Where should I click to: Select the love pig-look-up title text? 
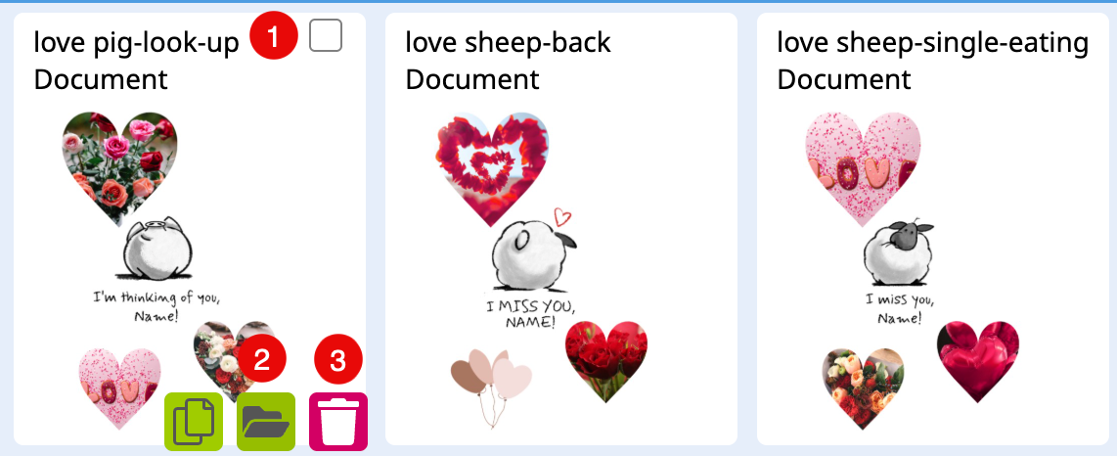(137, 43)
